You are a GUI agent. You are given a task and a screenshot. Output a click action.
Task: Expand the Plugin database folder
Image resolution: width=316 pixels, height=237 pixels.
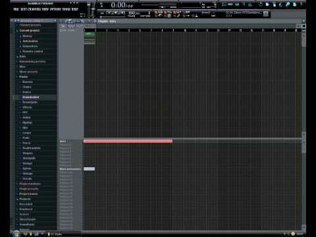pyautogui.click(x=30, y=184)
